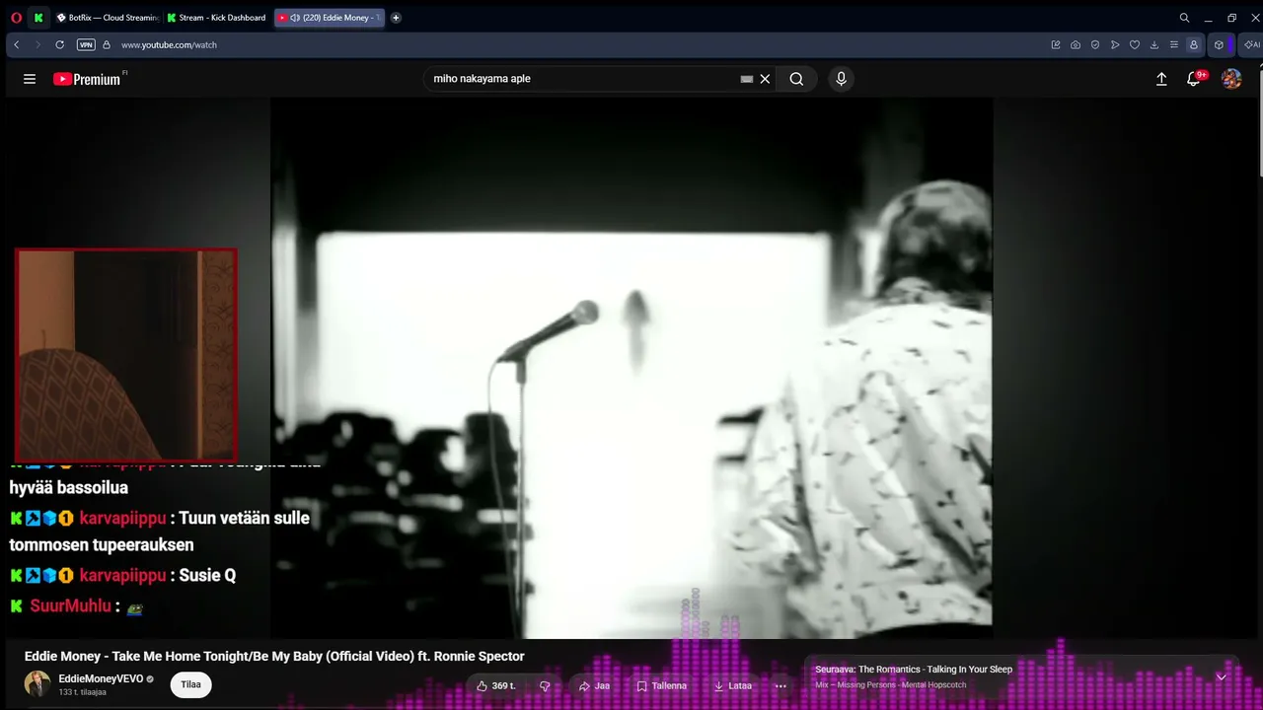Add page to bookmarks with heart
The height and width of the screenshot is (710, 1263).
point(1135,44)
